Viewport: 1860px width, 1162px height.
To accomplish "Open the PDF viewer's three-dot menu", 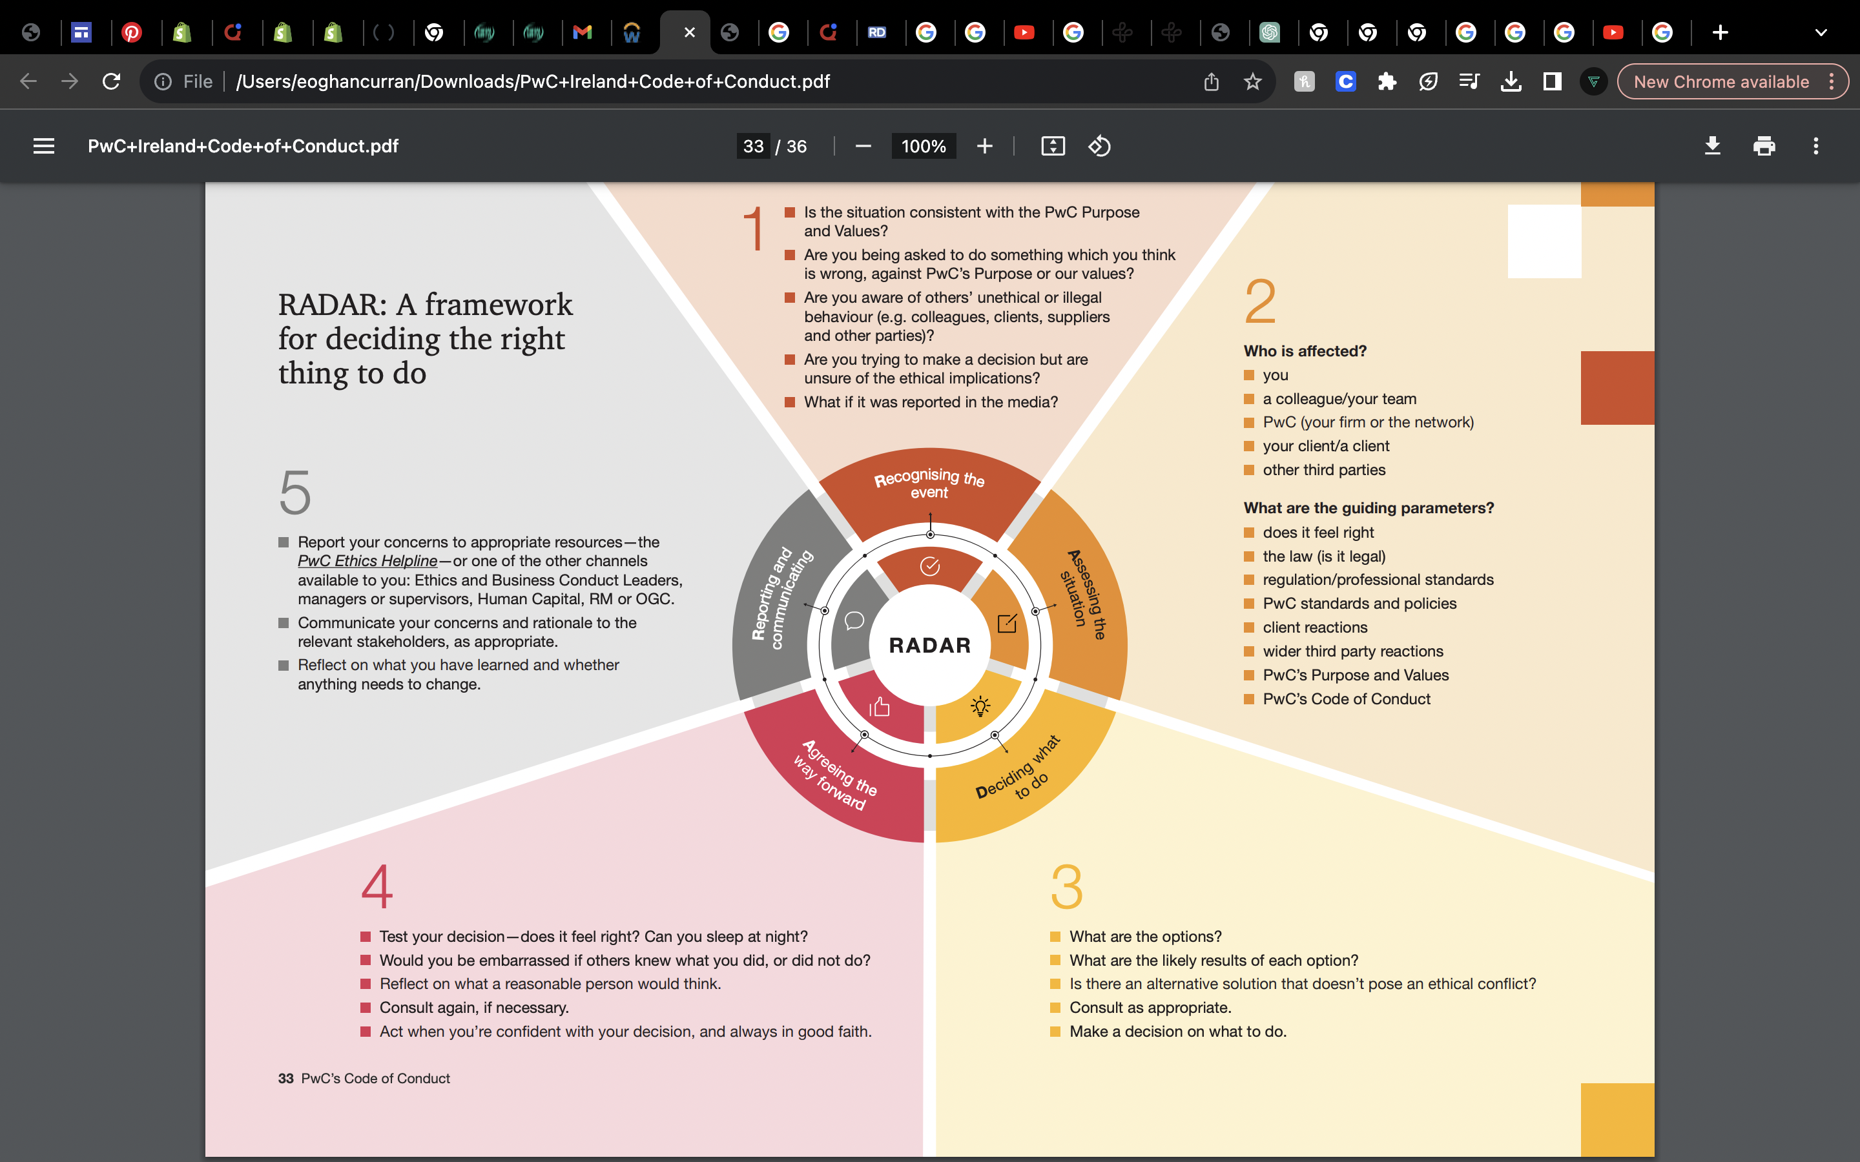I will click(x=1815, y=146).
